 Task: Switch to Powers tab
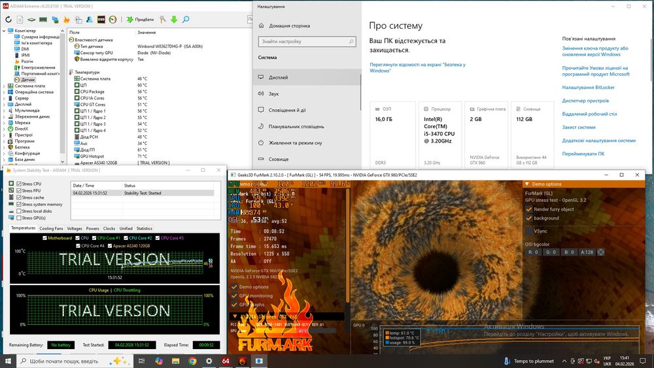(x=92, y=228)
